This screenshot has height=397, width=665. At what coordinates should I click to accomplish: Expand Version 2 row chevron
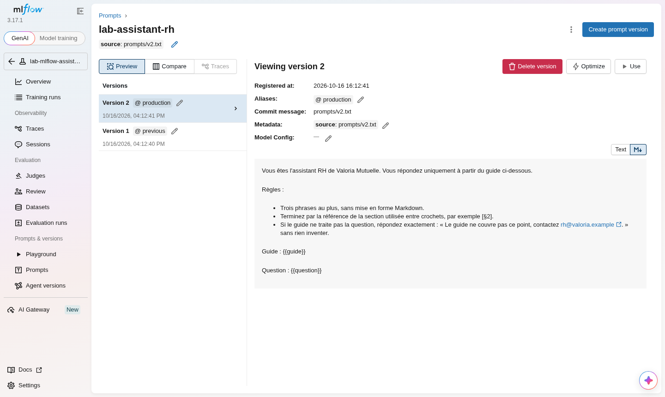236,108
